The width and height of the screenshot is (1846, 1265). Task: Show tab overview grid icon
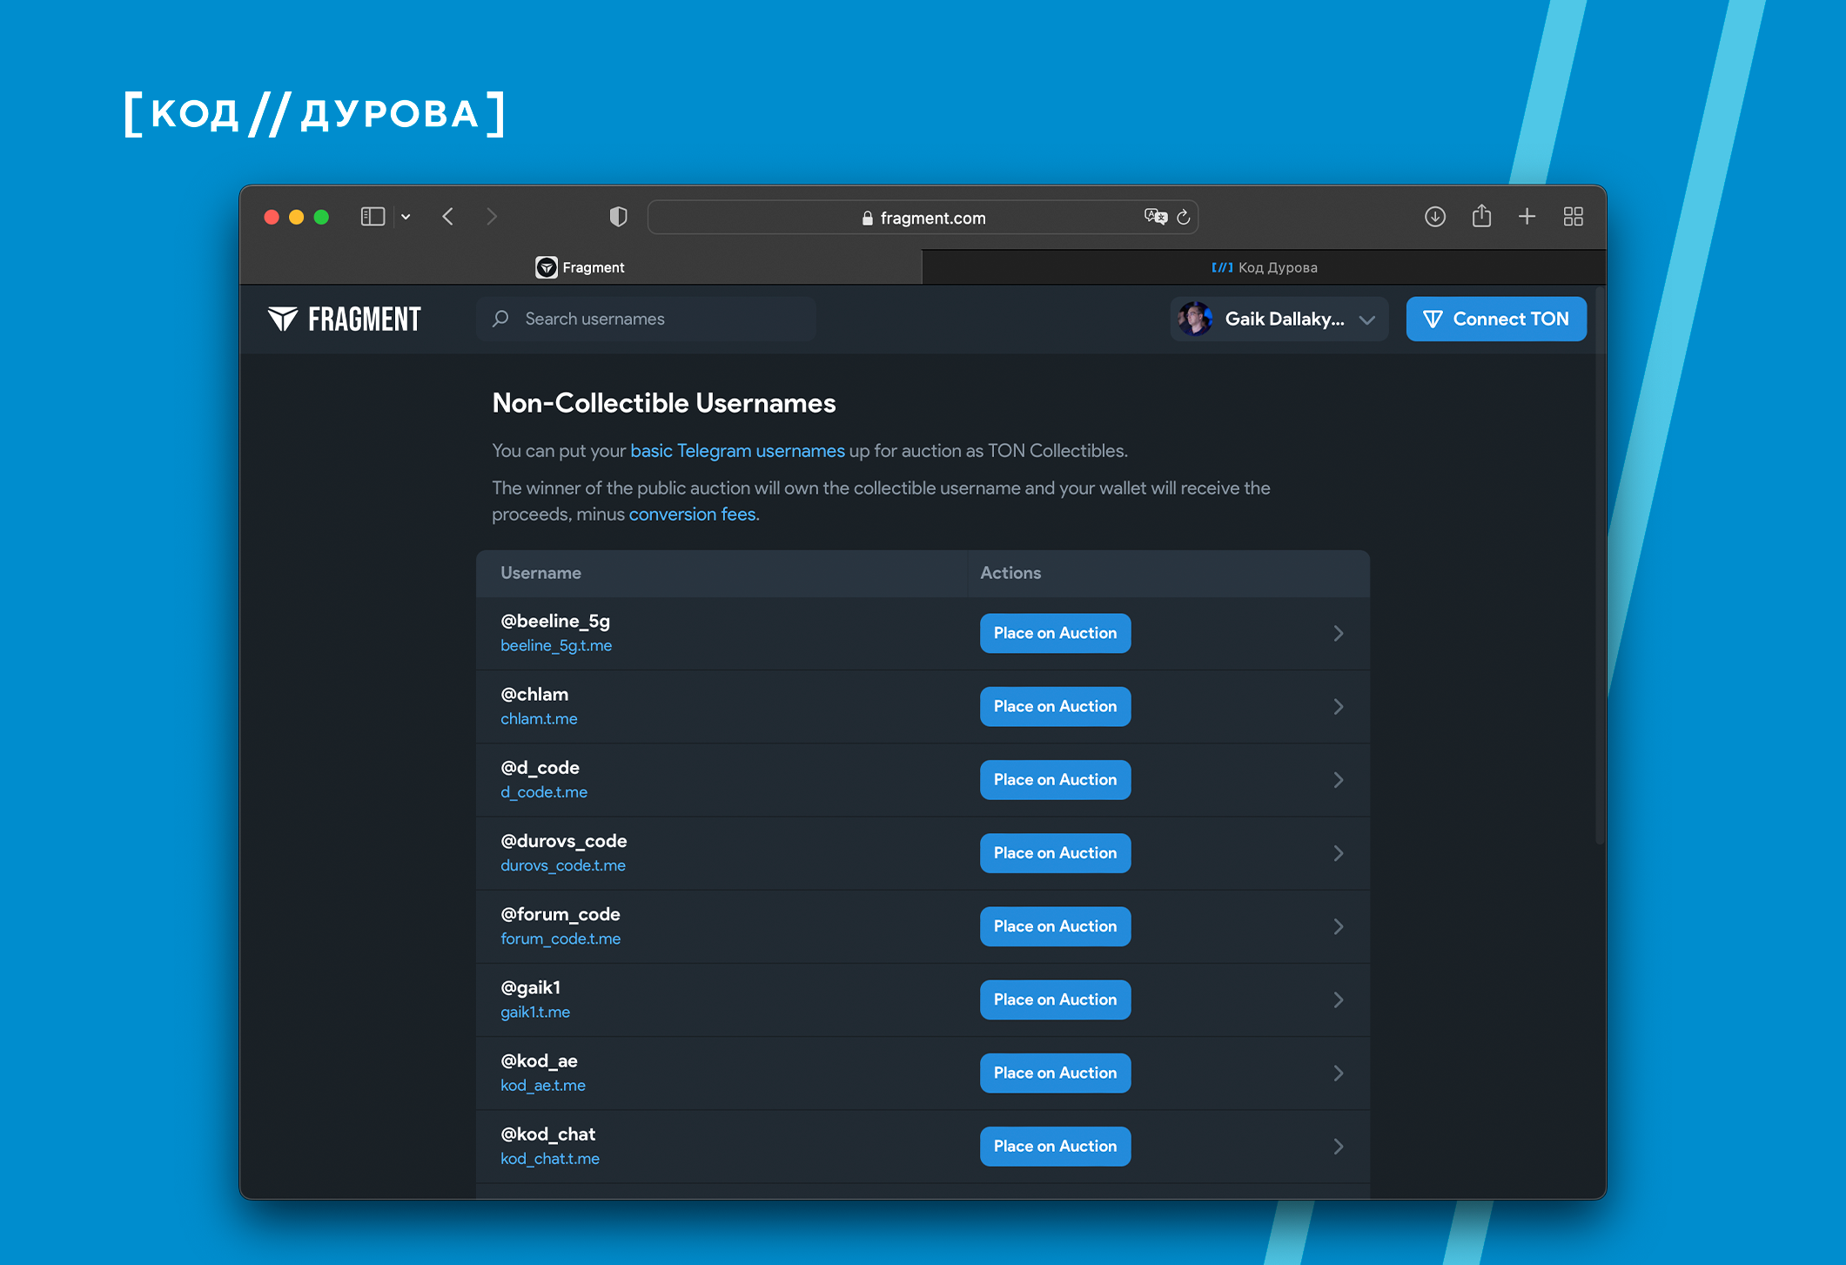[x=1573, y=217]
